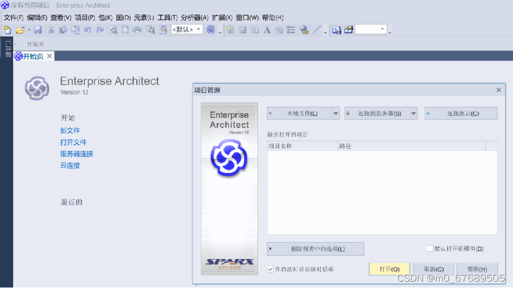The image size is (513, 288).
Task: Expand toolbar overflow after Help icon
Action: click(220, 32)
